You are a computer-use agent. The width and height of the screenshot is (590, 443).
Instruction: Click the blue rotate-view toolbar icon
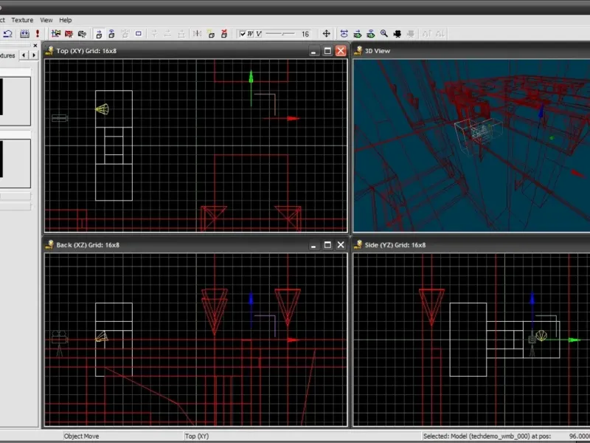(x=344, y=34)
